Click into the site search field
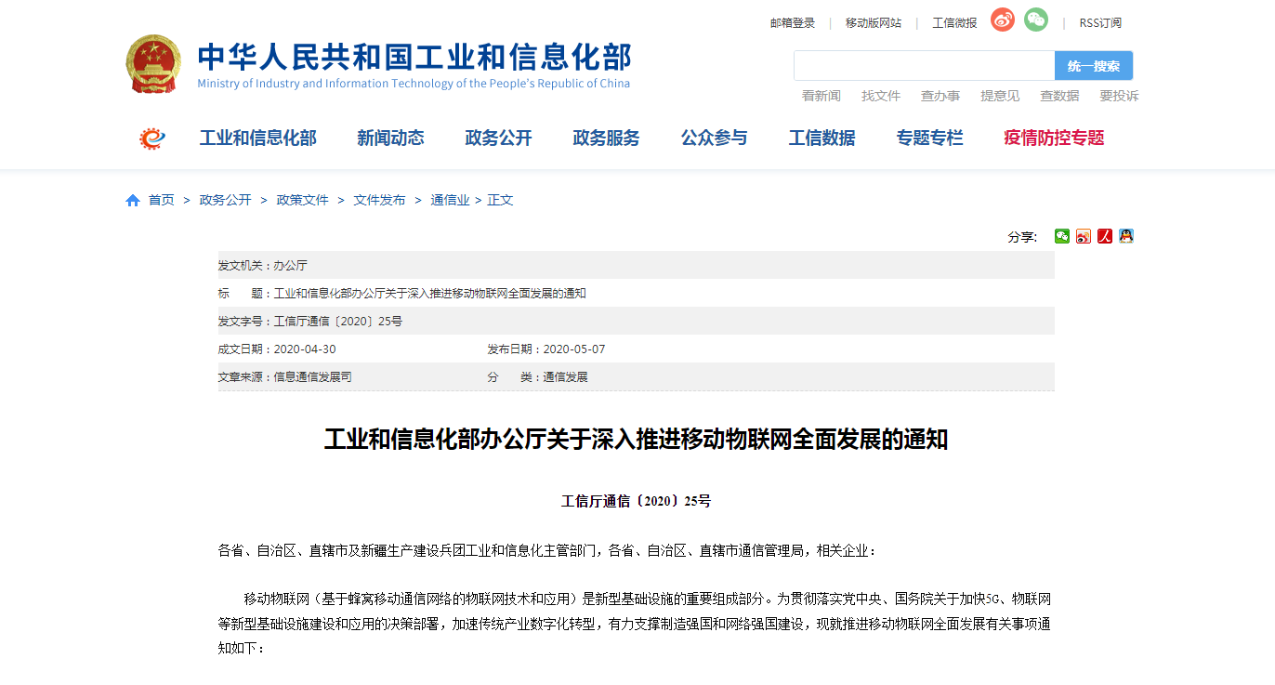The image size is (1275, 685). [925, 66]
